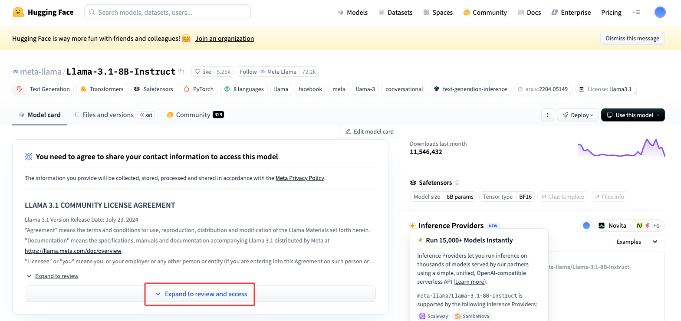
Task: Select the Scaleway provider badge
Action: coord(434,316)
